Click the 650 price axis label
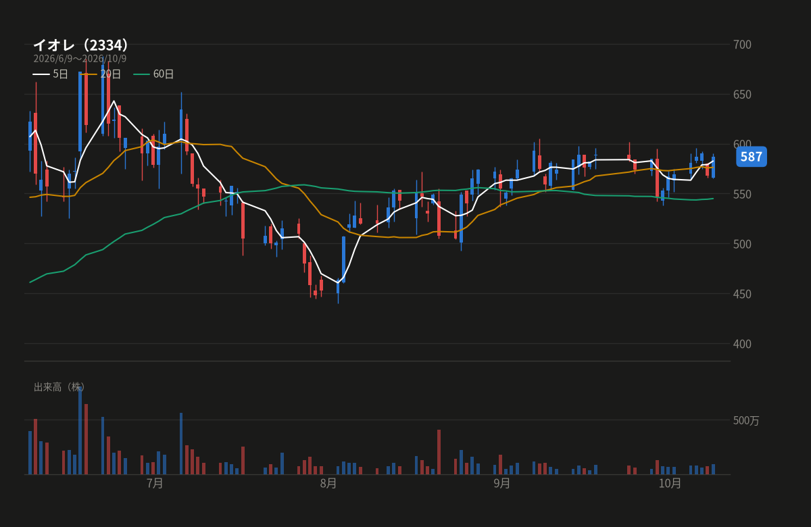 point(742,95)
